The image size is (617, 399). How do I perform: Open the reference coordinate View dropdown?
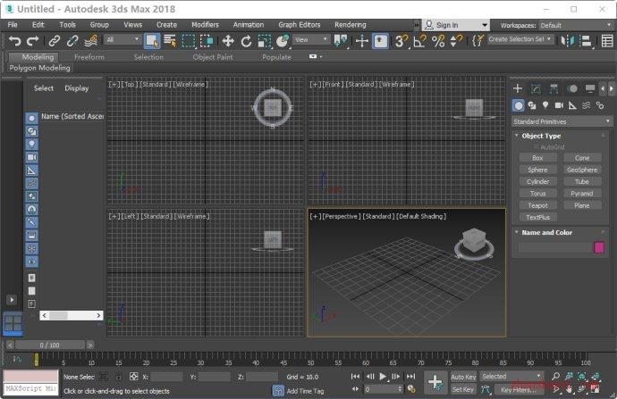pyautogui.click(x=311, y=39)
